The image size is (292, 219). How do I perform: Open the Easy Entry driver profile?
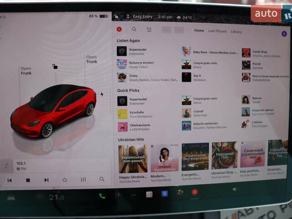coord(139,17)
